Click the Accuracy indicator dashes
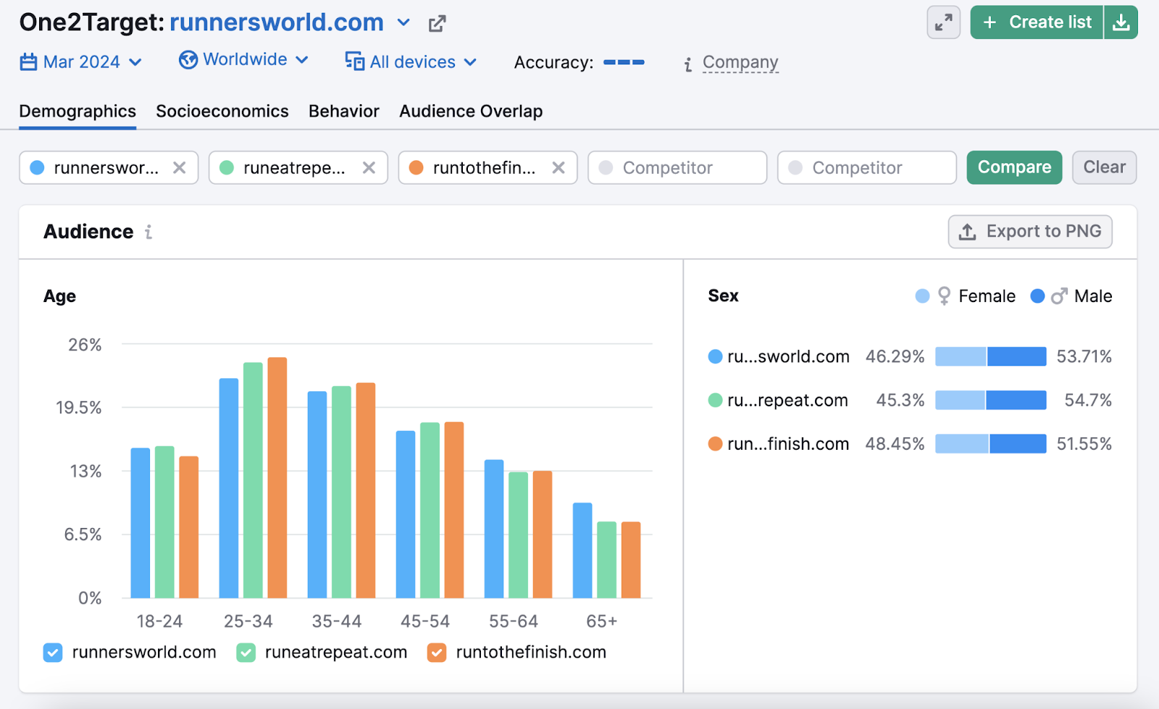Viewport: 1159px width, 709px height. pos(624,62)
